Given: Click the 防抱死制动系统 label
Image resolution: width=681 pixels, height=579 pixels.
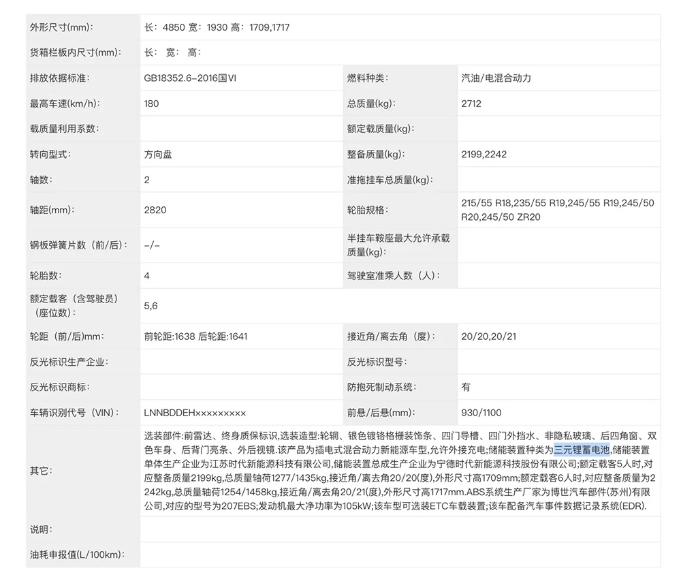Looking at the screenshot, I should point(381,388).
